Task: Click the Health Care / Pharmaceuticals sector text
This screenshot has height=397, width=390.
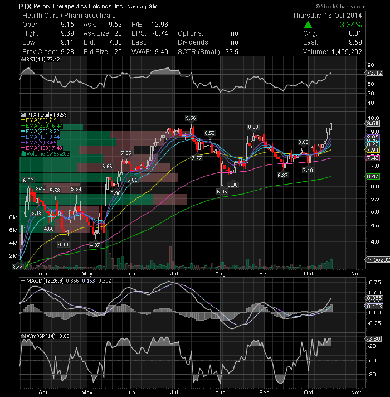Action: tap(69, 16)
